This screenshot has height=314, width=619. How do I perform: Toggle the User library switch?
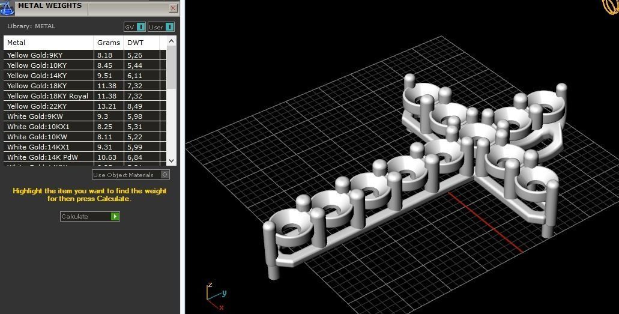(161, 27)
